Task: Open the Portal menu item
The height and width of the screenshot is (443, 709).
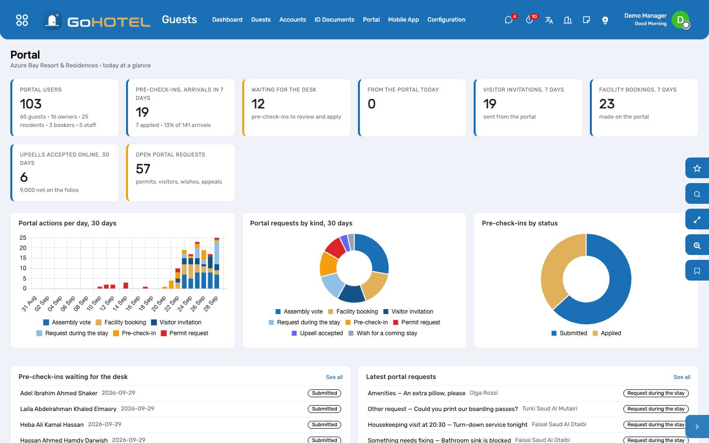Action: click(x=371, y=20)
